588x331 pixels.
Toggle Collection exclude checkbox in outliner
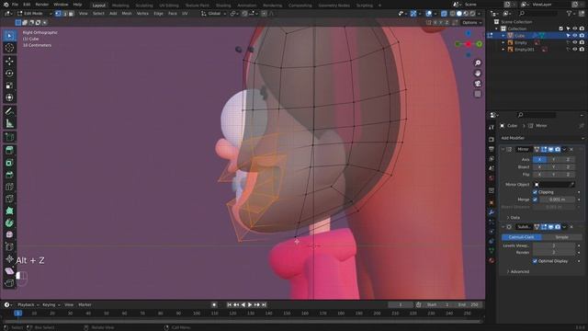coord(561,29)
